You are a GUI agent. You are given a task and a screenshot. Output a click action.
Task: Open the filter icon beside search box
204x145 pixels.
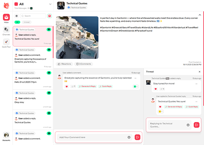pyautogui.click(x=17, y=16)
